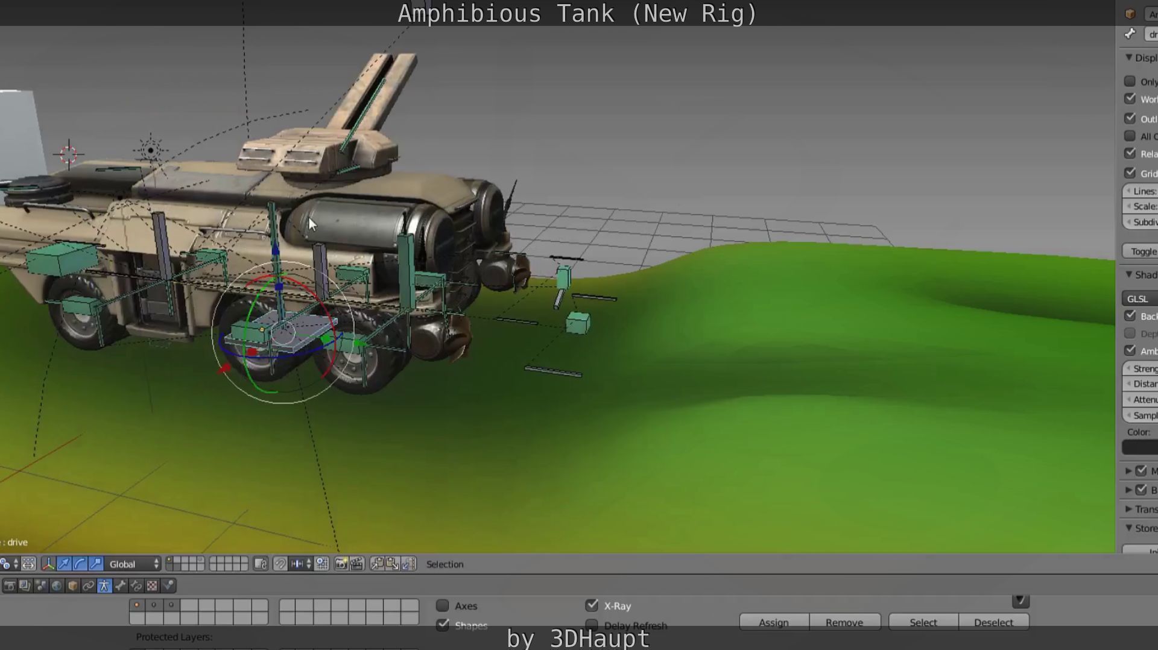The height and width of the screenshot is (650, 1158).
Task: Disable the X-Ray checkbox
Action: [592, 605]
